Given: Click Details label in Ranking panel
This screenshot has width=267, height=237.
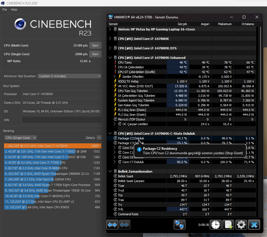Looking at the screenshot, I should (90, 138).
